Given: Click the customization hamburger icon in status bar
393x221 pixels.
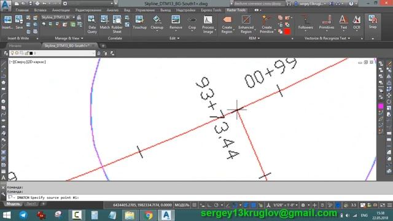Looking at the screenshot, I should click(389, 205).
